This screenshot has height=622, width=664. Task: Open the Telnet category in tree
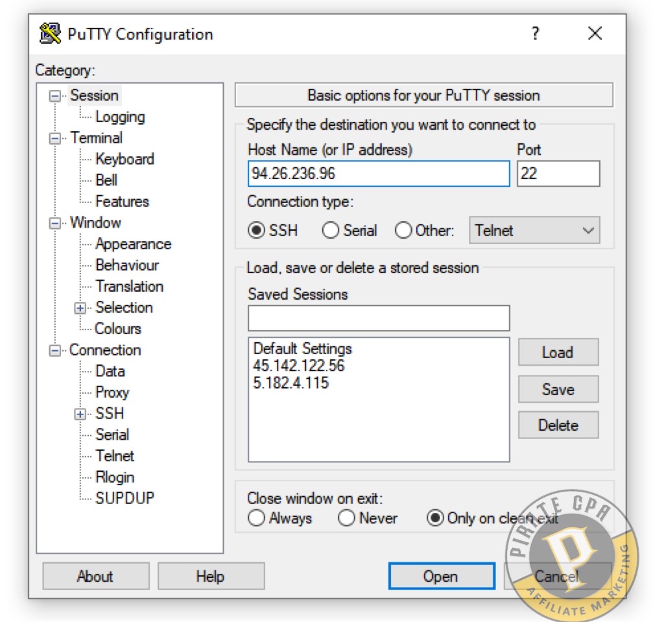tap(115, 456)
